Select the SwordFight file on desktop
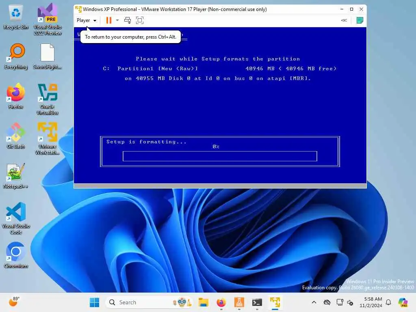 pyautogui.click(x=47, y=56)
